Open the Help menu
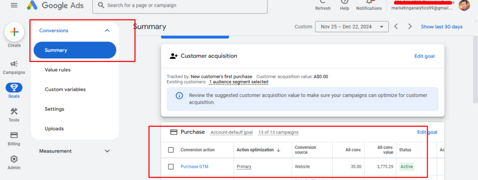Viewport: 478px width, 180px height. click(344, 6)
